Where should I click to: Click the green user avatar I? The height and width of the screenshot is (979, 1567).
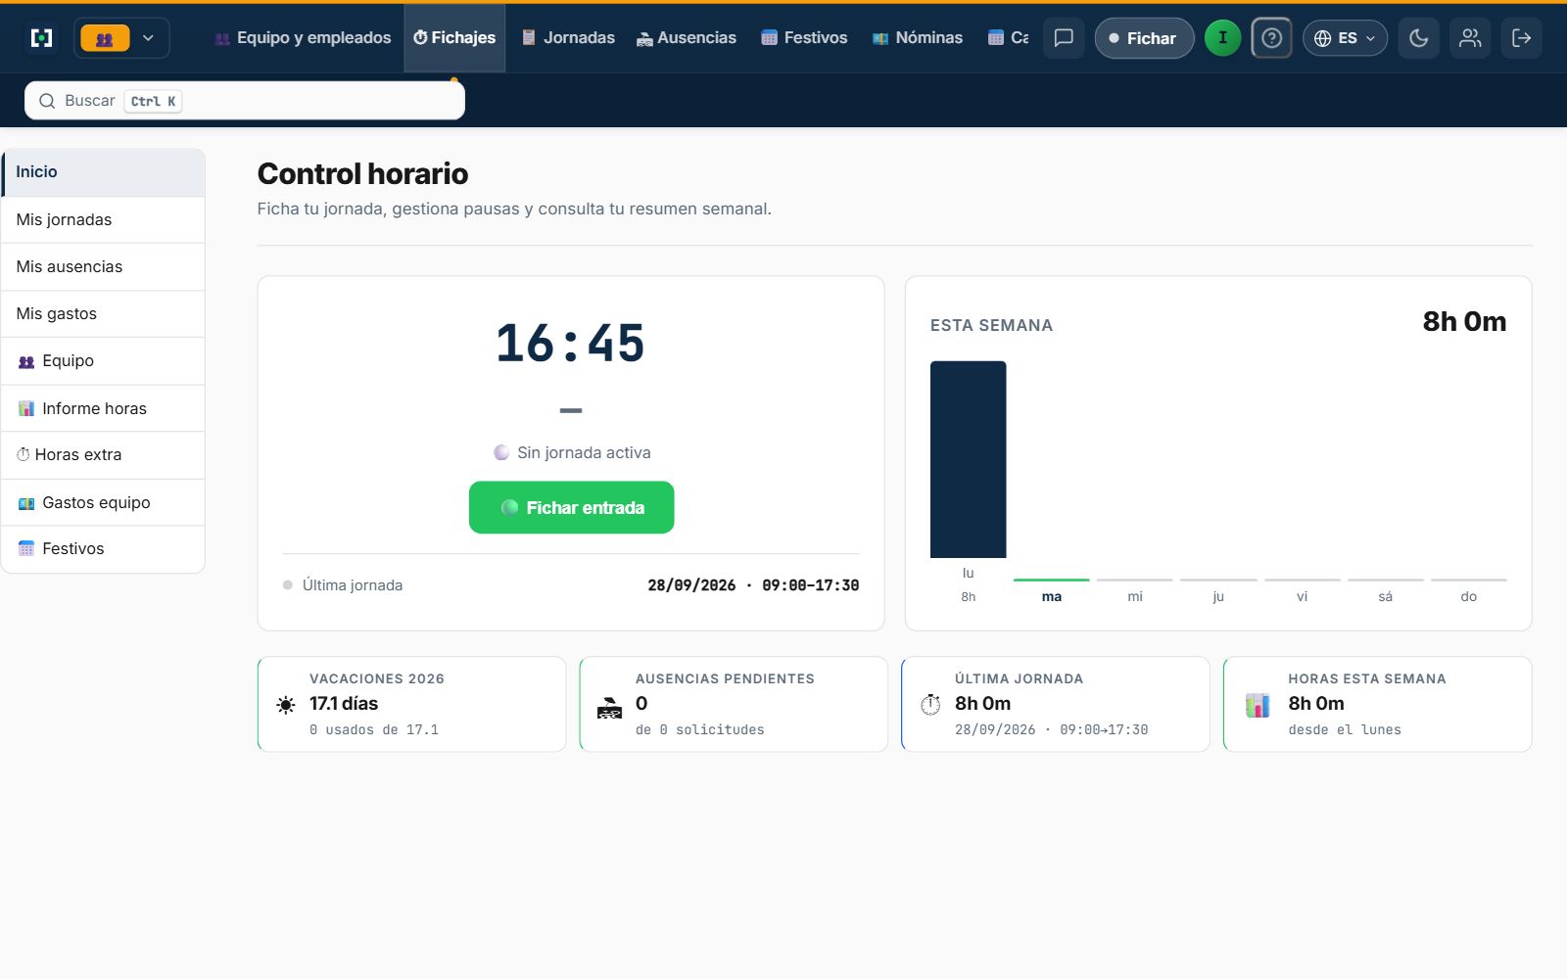click(x=1222, y=38)
